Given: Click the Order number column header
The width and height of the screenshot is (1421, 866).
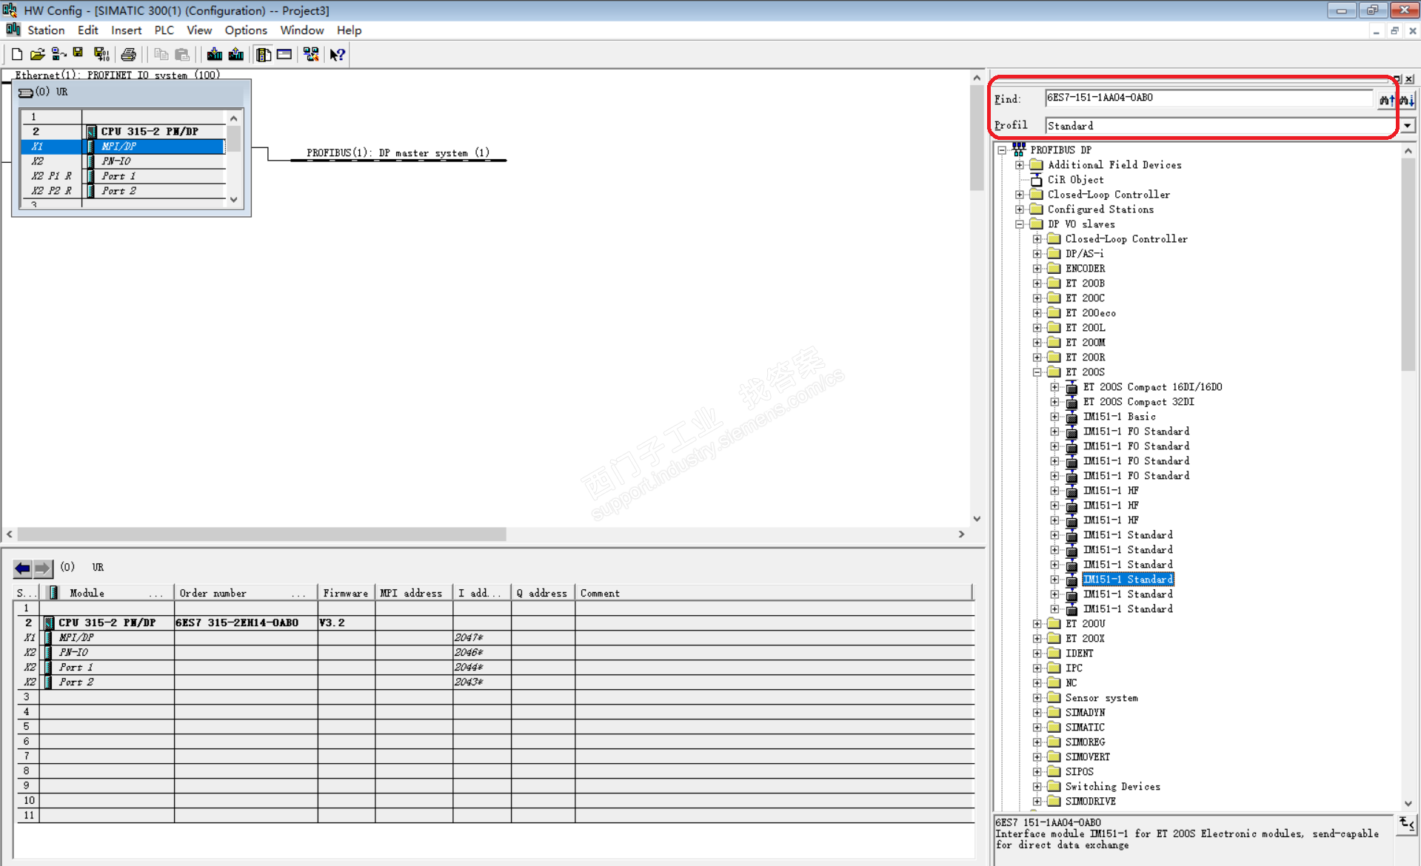Looking at the screenshot, I should [x=246, y=593].
